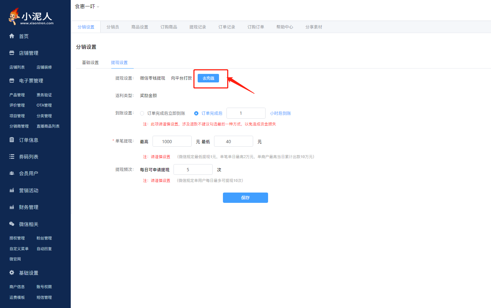
Task: Click the users icon for 会员用户
Action: pyautogui.click(x=12, y=173)
